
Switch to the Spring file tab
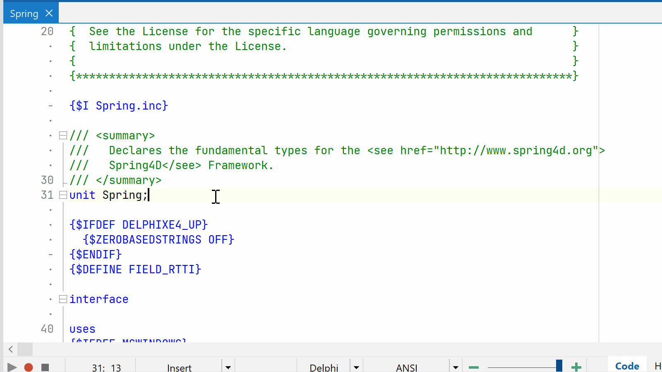(24, 14)
